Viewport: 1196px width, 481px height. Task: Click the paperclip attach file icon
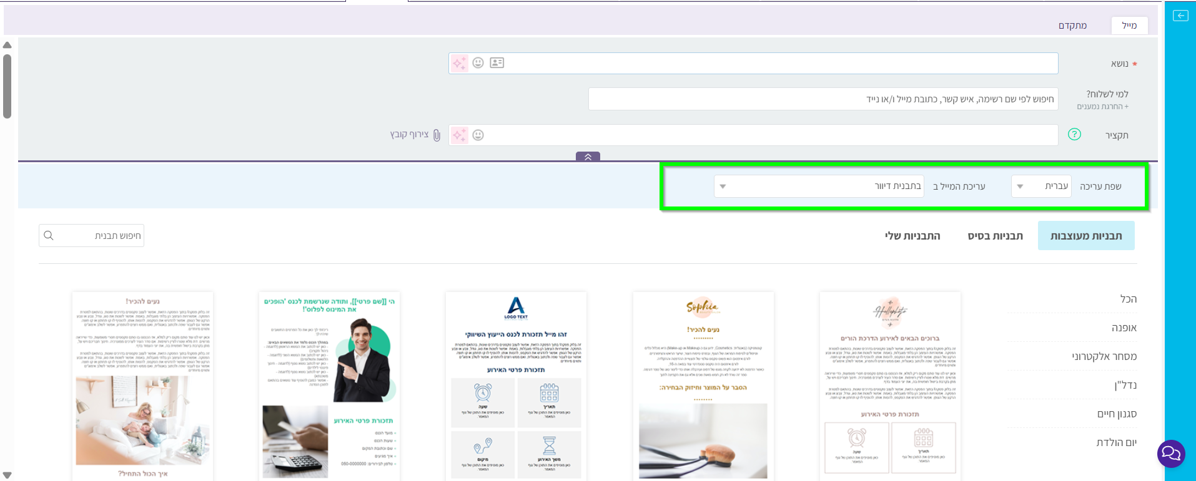(x=437, y=135)
